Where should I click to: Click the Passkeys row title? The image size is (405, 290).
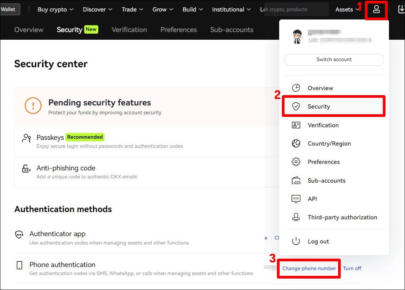pos(50,137)
